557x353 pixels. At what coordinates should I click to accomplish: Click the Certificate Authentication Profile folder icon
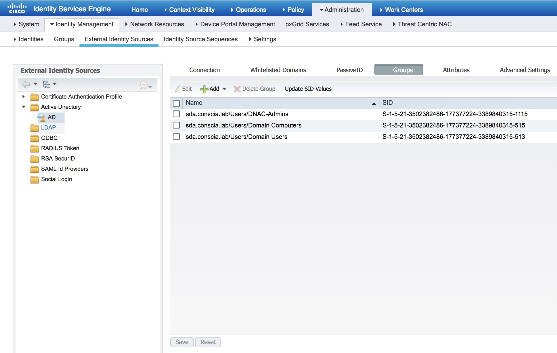34,97
